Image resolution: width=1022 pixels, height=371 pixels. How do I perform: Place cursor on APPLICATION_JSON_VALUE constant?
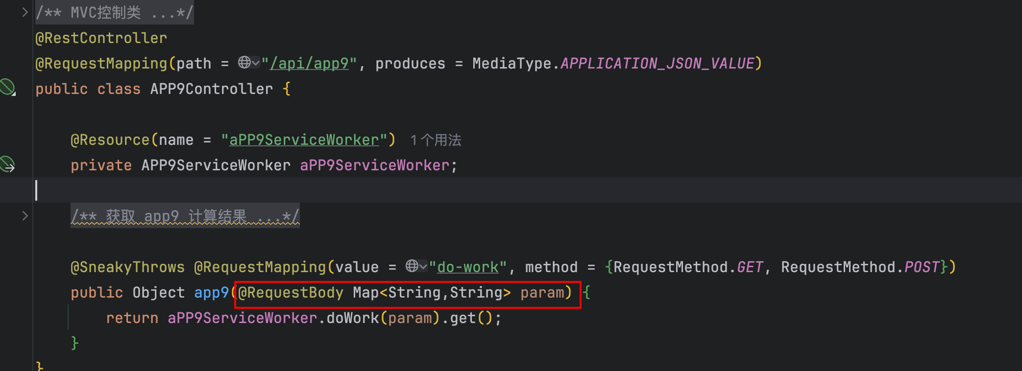point(657,64)
